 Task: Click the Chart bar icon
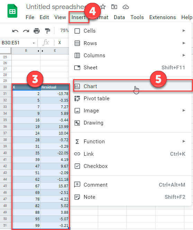click(77, 86)
